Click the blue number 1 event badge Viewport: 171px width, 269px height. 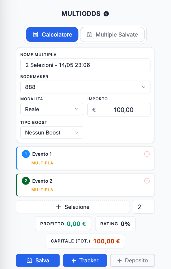pyautogui.click(x=26, y=154)
